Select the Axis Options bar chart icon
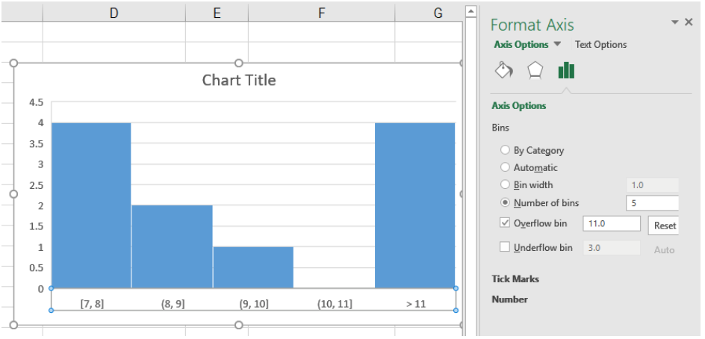 pyautogui.click(x=566, y=71)
